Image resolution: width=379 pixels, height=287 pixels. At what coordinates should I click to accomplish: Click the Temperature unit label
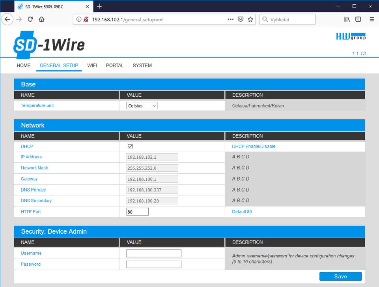pos(37,105)
